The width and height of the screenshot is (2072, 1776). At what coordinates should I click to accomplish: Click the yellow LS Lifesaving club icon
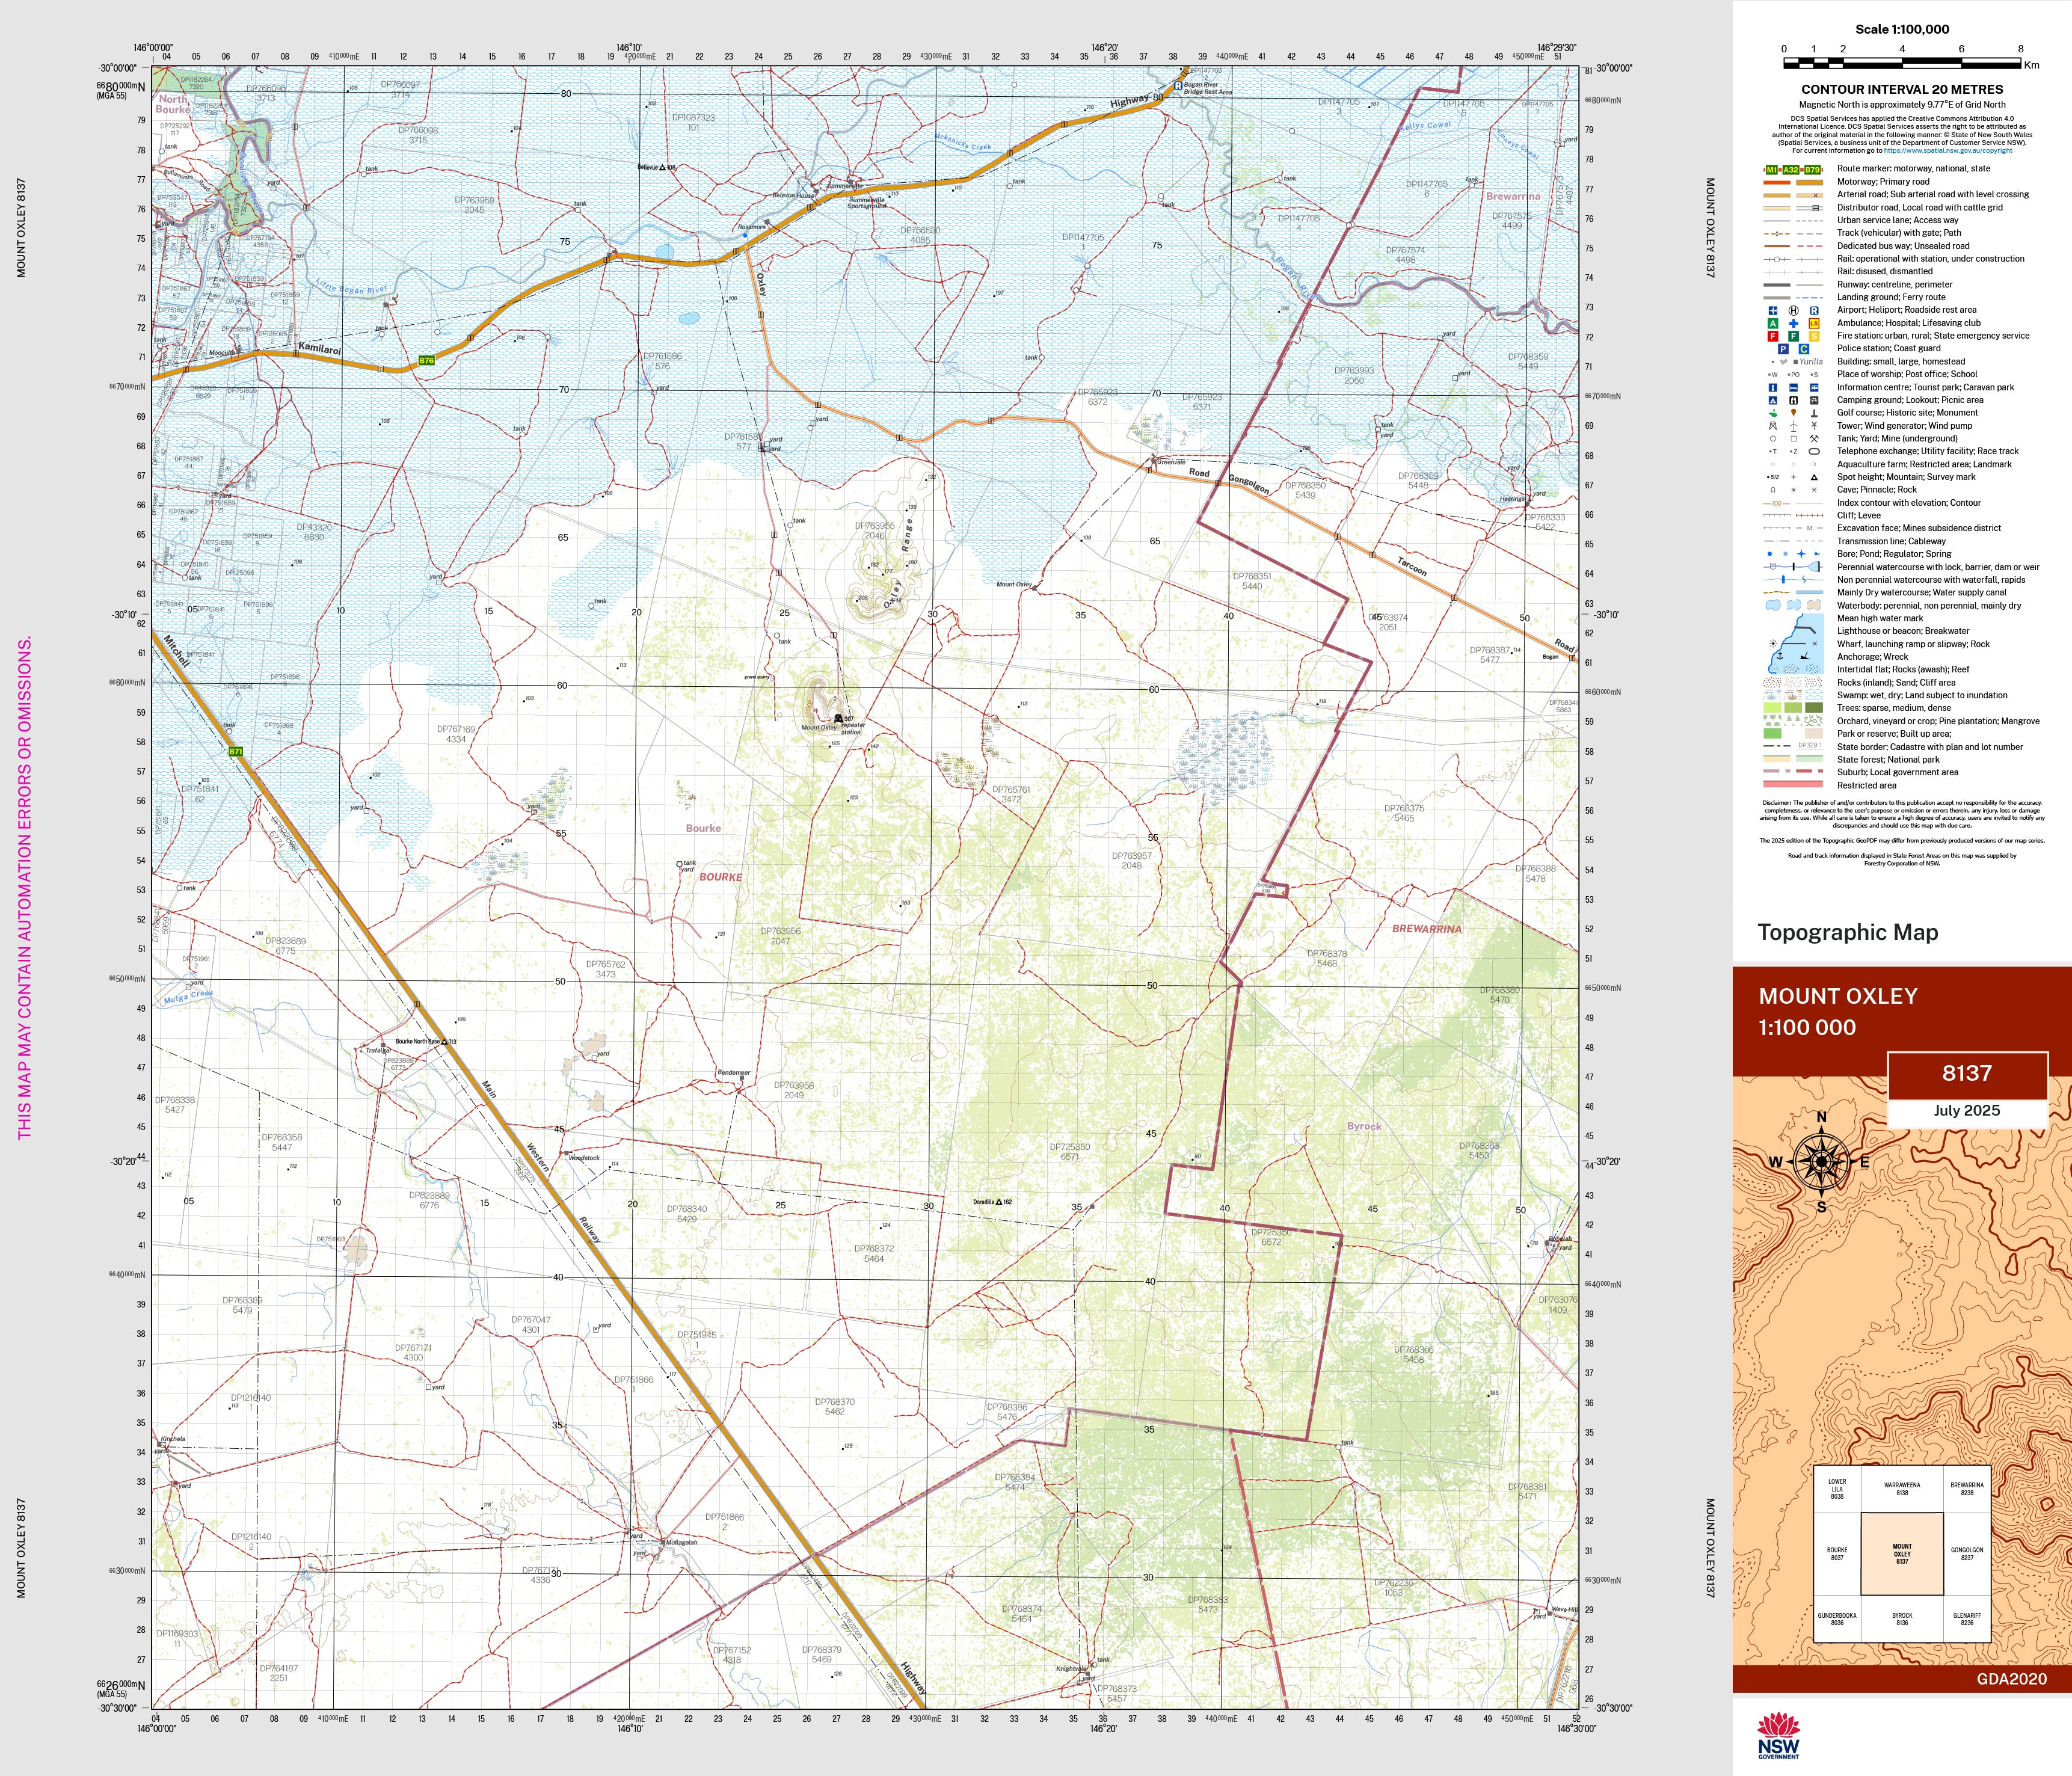(1814, 324)
